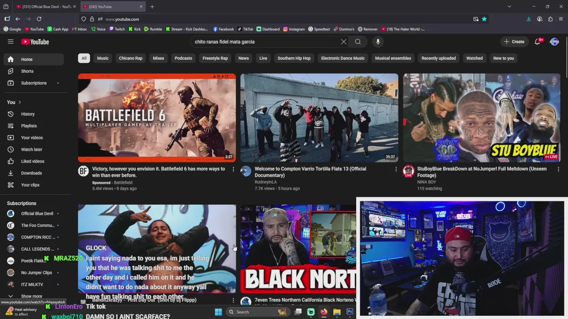Open a new browser tab

point(152,7)
